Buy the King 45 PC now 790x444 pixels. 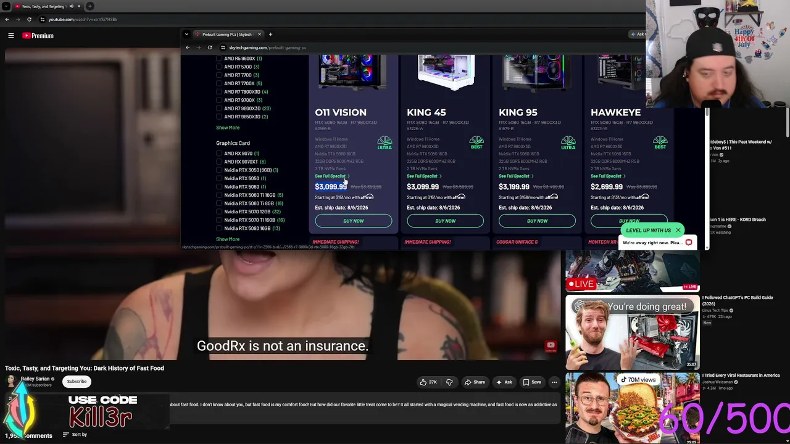pyautogui.click(x=445, y=221)
